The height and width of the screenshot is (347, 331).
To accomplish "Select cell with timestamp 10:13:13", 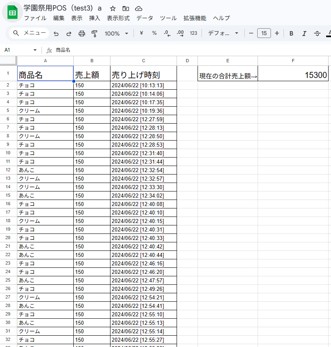I will [x=144, y=85].
